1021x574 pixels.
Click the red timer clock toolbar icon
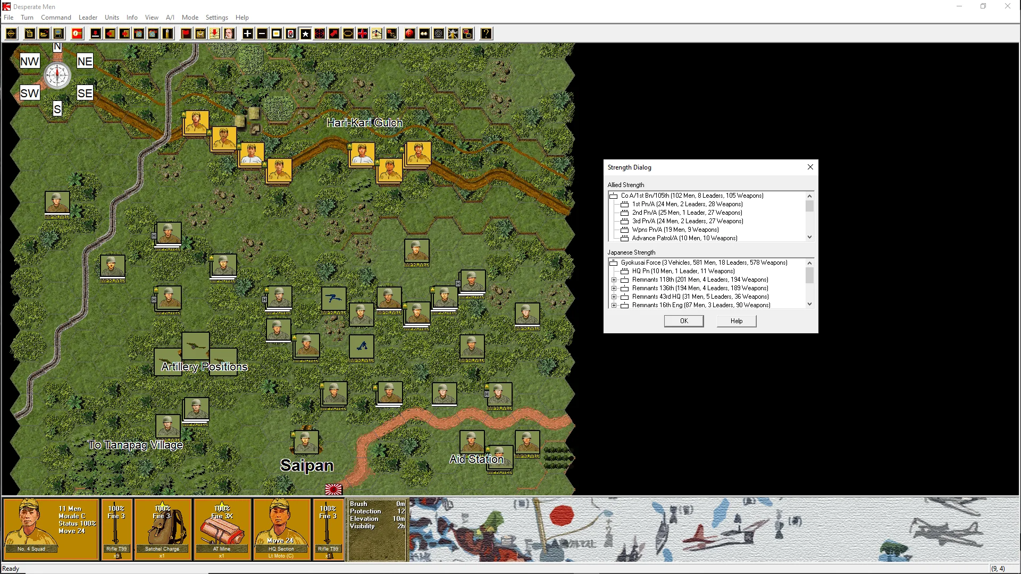(77, 34)
